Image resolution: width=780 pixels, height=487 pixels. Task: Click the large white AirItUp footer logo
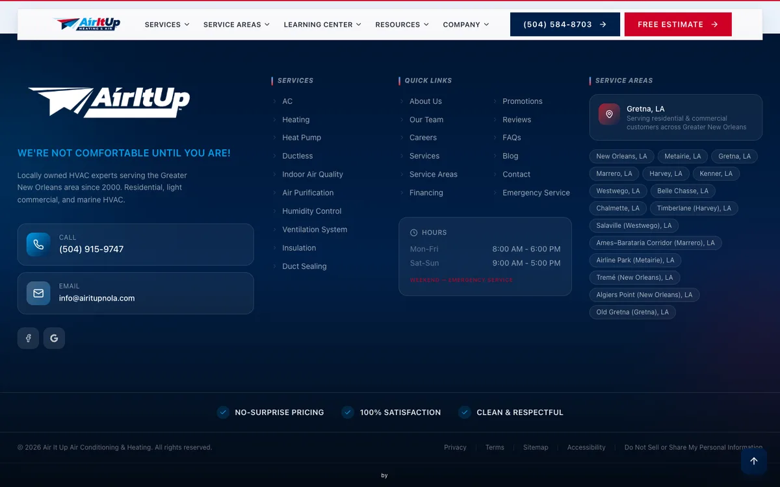pyautogui.click(x=109, y=102)
